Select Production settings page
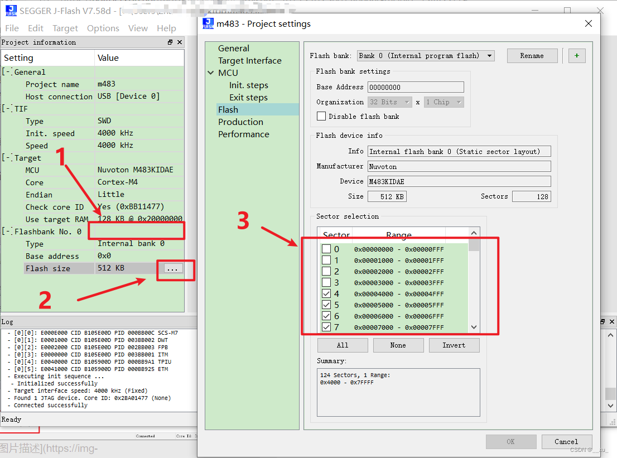The width and height of the screenshot is (617, 458). (241, 122)
